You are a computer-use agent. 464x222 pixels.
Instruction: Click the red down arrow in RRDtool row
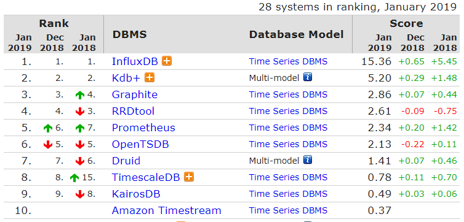pyautogui.click(x=80, y=112)
